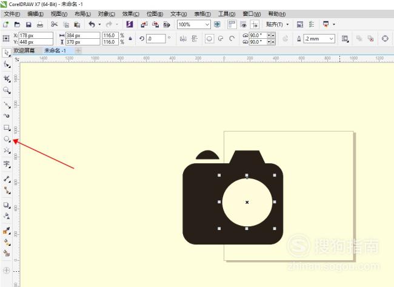The height and width of the screenshot is (287, 394).
Task: Switch to the 欢迎屏幕 tab
Action: (24, 50)
